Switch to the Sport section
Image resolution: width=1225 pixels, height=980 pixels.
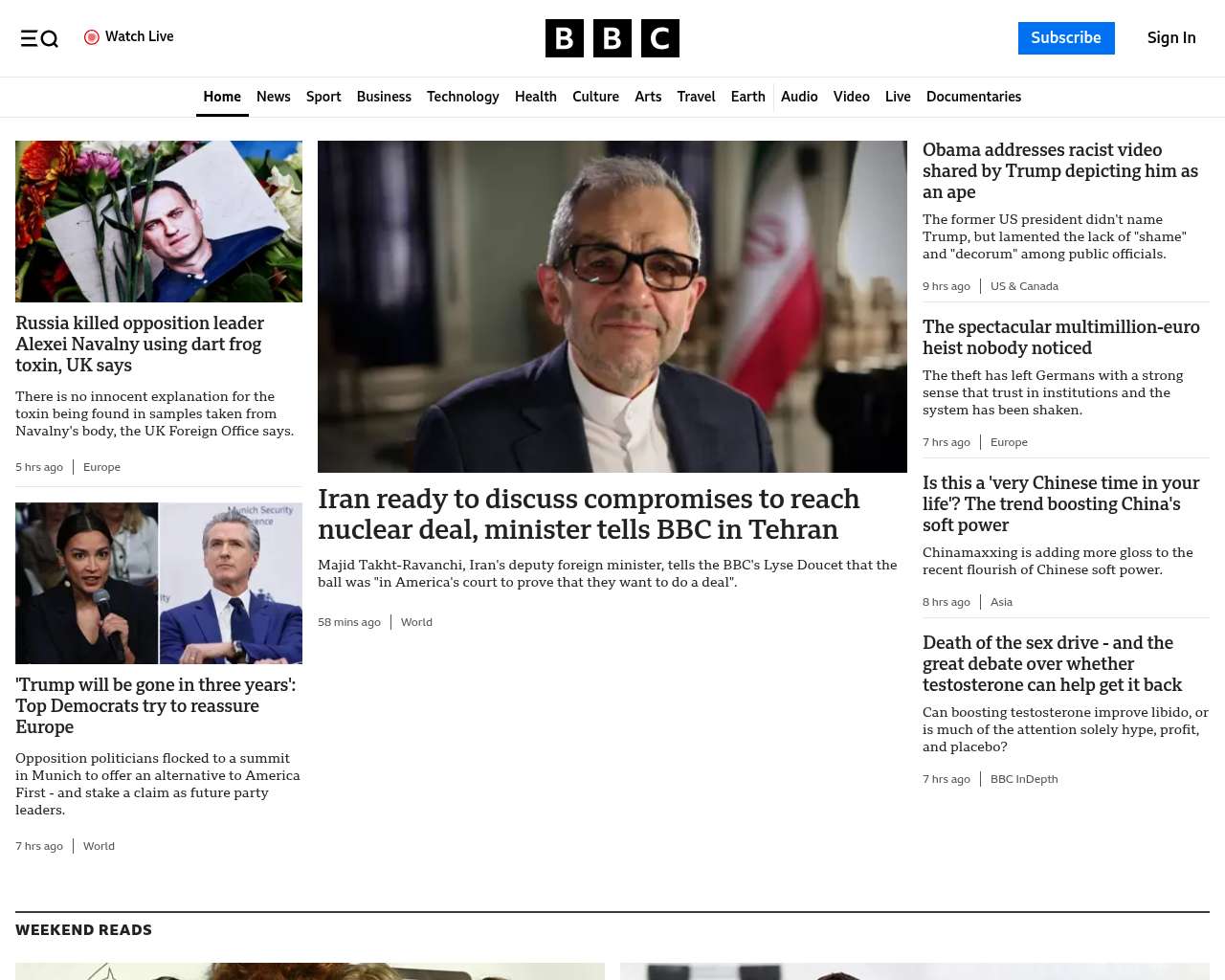coord(323,97)
